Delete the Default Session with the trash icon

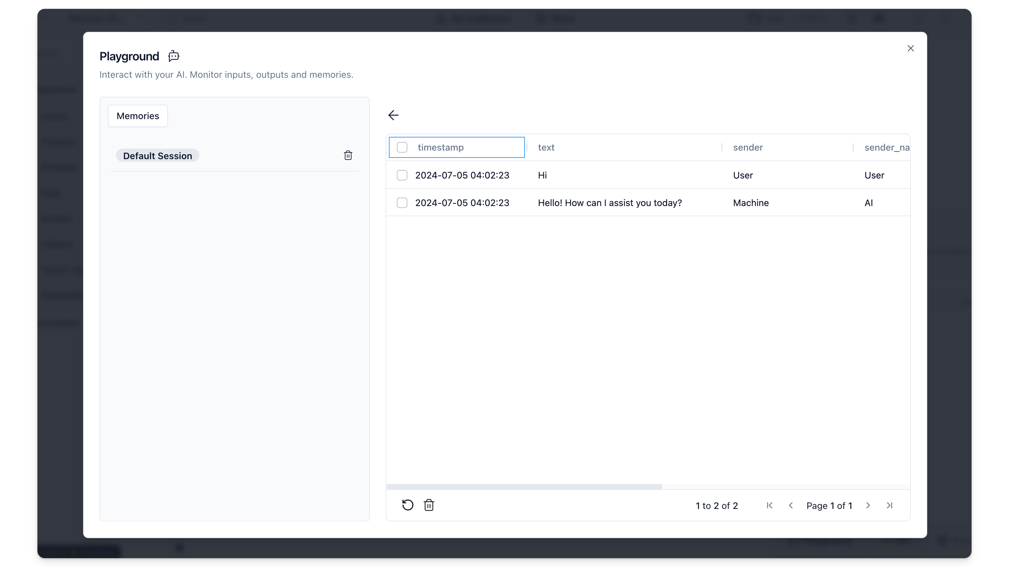(348, 155)
